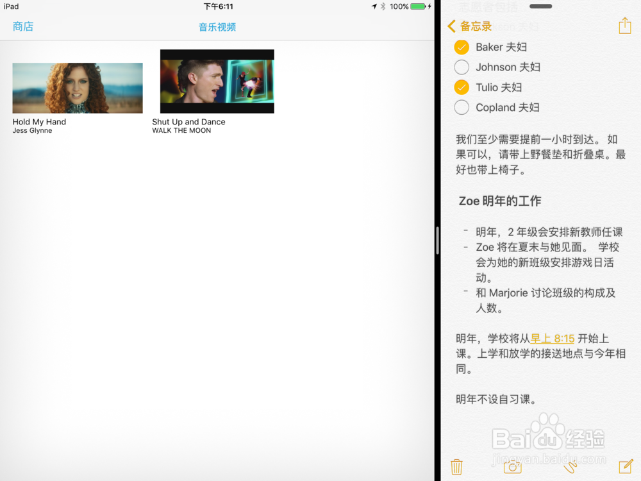Select the WALK THE MOON artist name
641x481 pixels.
coord(181,130)
